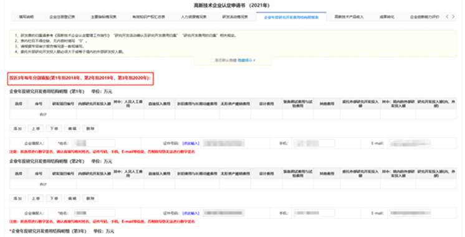Open the 有效知识产权汇总表 tab
465x237 pixels.
coord(148,17)
